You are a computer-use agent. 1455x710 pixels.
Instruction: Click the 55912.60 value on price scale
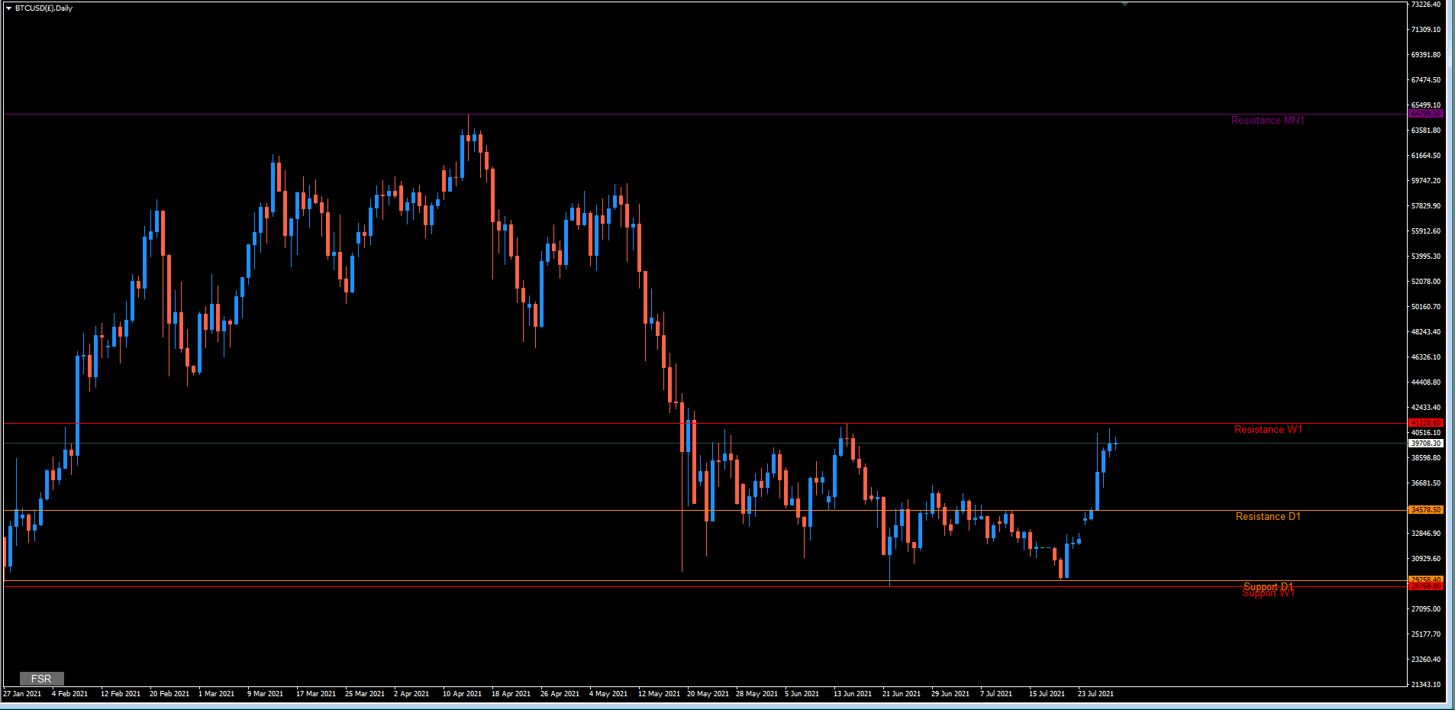[x=1426, y=231]
